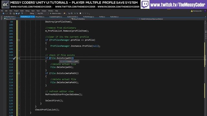Click on File.Delete(metaPath) statement
The image size is (207, 116).
coord(64,82)
